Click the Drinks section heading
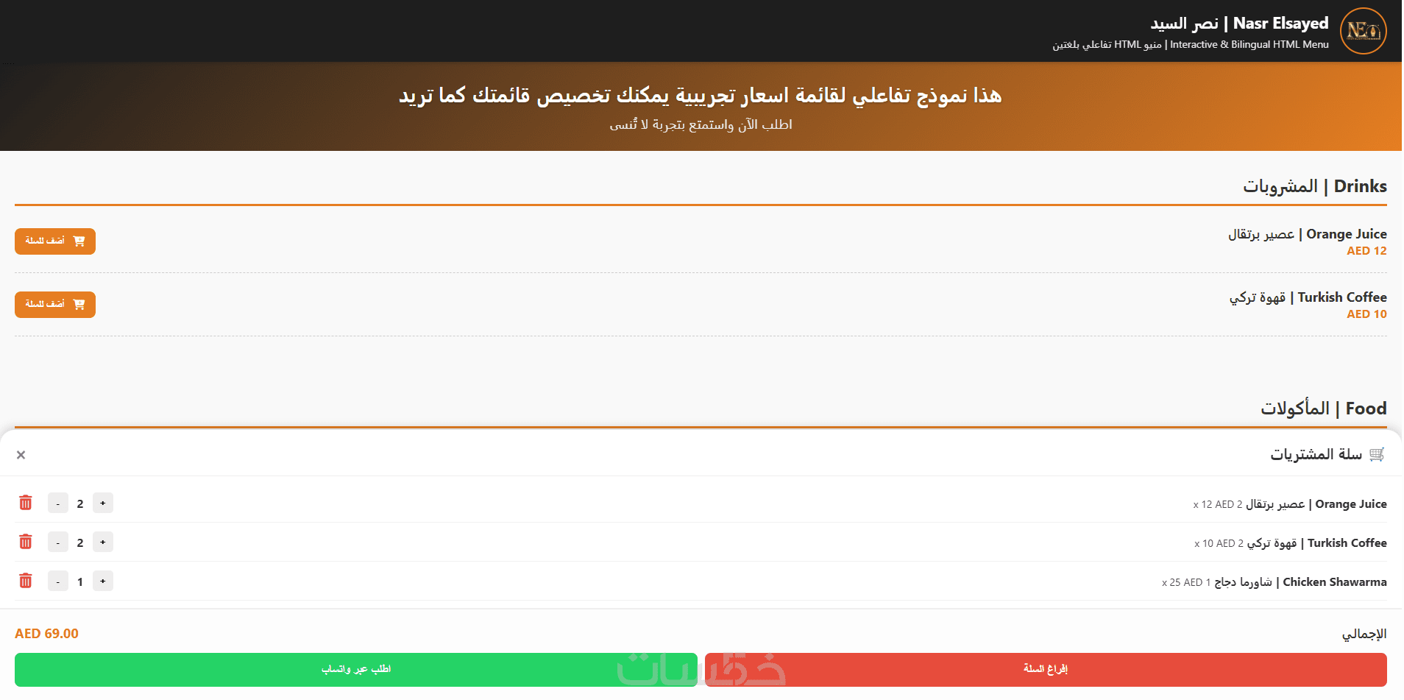Screen dimensions: 1404x700 point(1314,186)
